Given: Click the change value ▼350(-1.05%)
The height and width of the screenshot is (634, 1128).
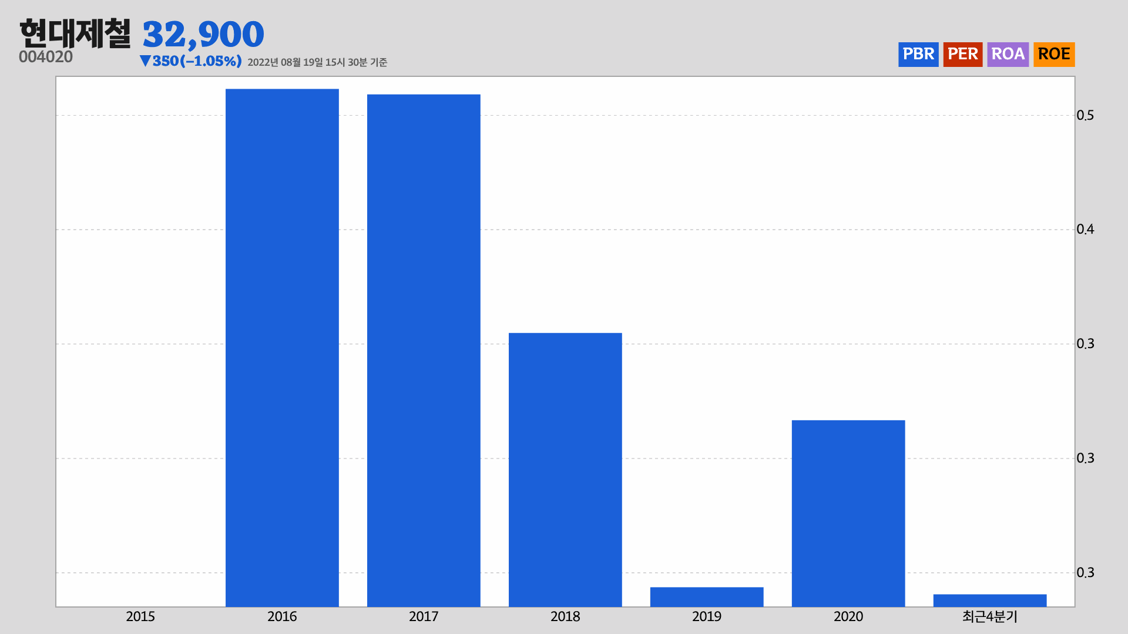Looking at the screenshot, I should point(190,61).
